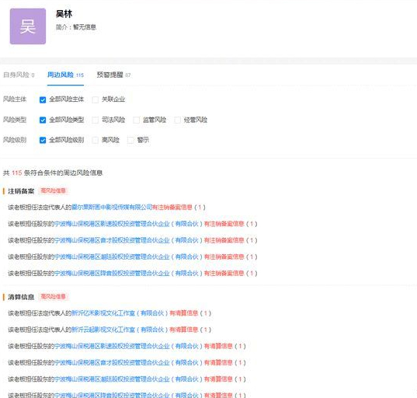Click the 高风险信息 tag beside 注销备案
Screen dimensions: 417x398
pos(53,190)
